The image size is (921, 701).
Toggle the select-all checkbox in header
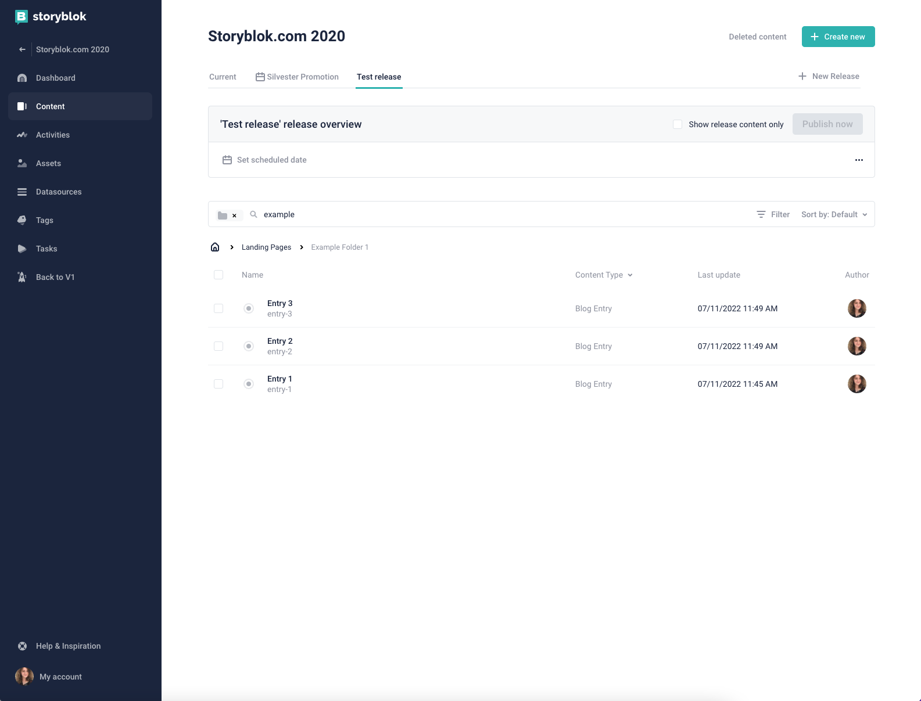click(x=218, y=275)
